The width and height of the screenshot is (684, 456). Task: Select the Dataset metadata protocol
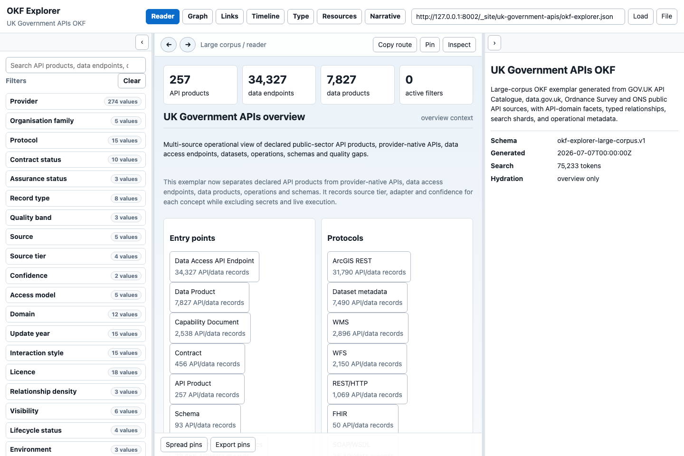[367, 297]
